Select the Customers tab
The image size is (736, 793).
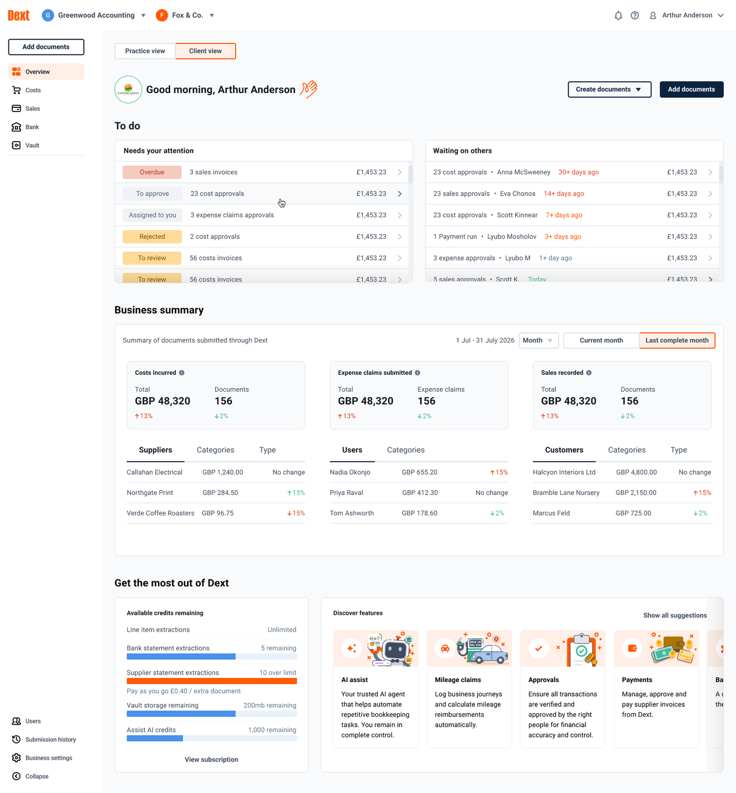[x=564, y=450]
